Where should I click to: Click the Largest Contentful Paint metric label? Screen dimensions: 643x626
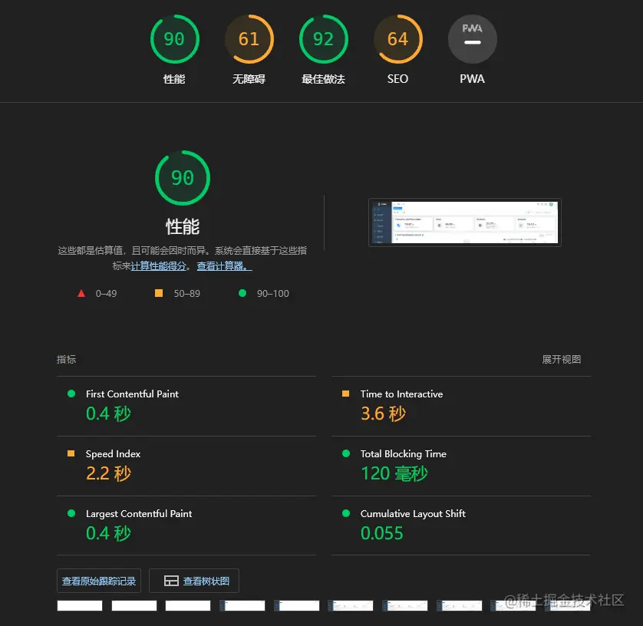point(139,514)
